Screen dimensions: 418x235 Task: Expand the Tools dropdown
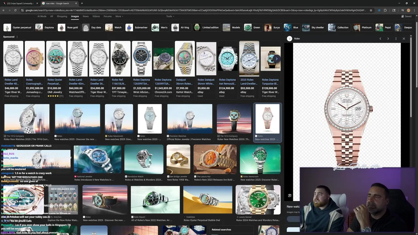click(x=170, y=16)
